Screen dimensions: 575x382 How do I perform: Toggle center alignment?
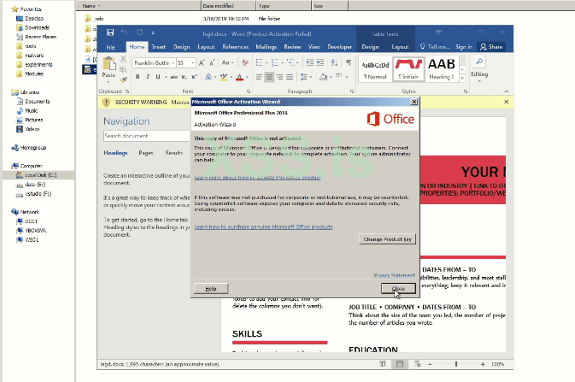point(269,77)
